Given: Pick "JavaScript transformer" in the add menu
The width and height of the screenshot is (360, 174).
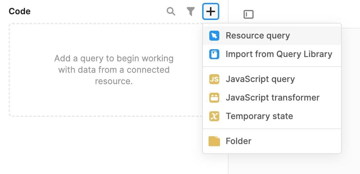Looking at the screenshot, I should [x=272, y=98].
